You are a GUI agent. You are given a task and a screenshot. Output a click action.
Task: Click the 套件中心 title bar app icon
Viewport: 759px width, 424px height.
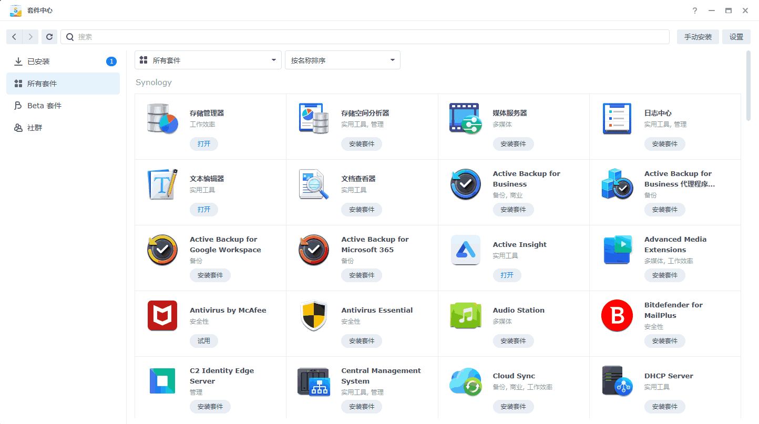[x=16, y=11]
